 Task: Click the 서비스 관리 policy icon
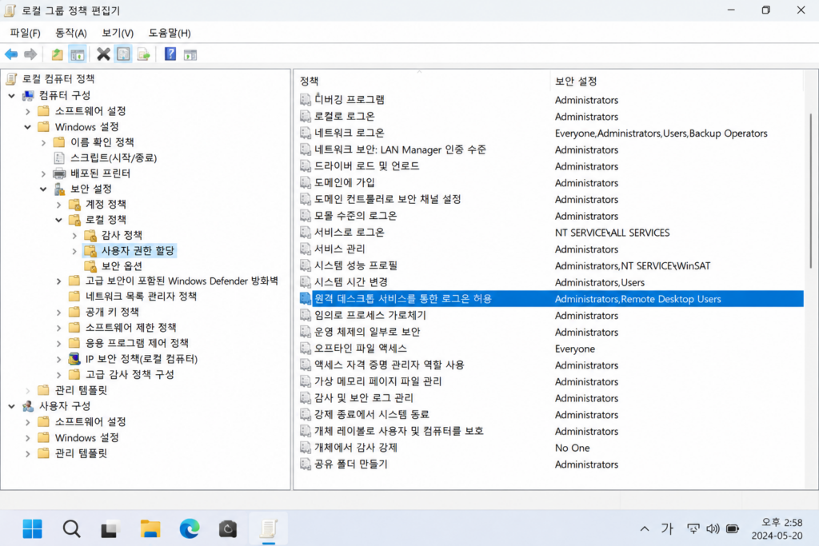pyautogui.click(x=306, y=249)
